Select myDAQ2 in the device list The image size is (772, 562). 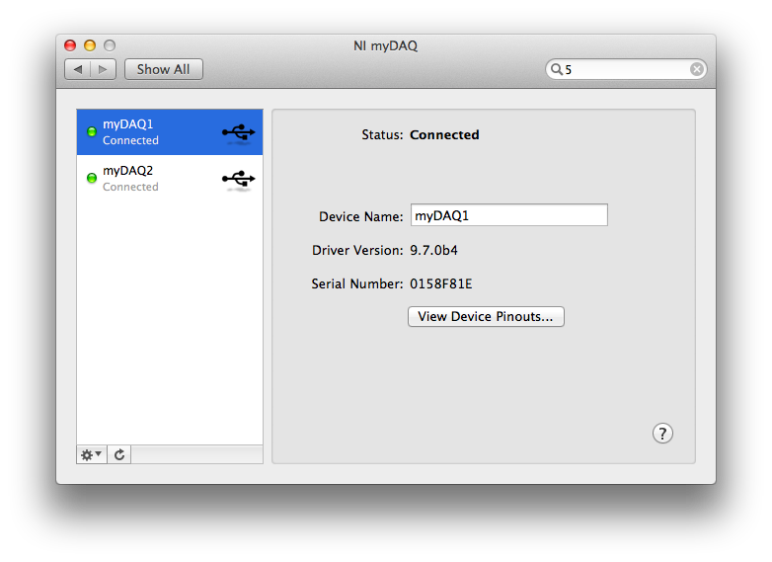click(x=148, y=178)
